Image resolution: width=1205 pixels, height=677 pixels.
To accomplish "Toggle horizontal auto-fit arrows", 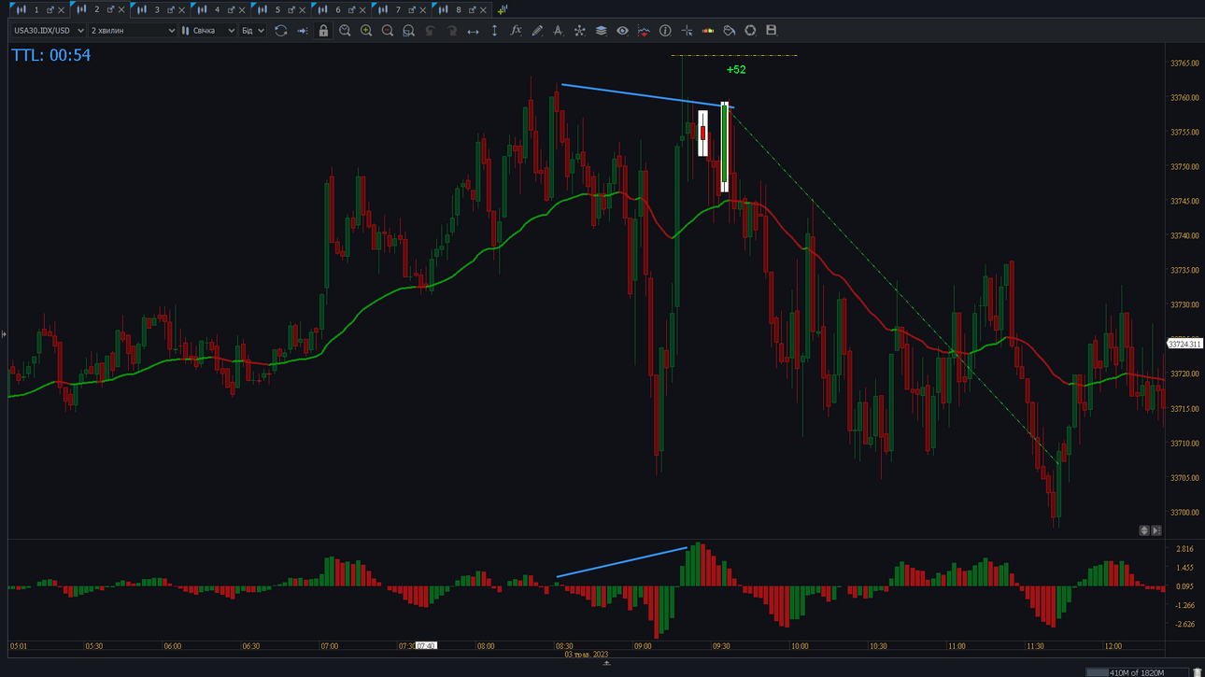I will (x=473, y=31).
